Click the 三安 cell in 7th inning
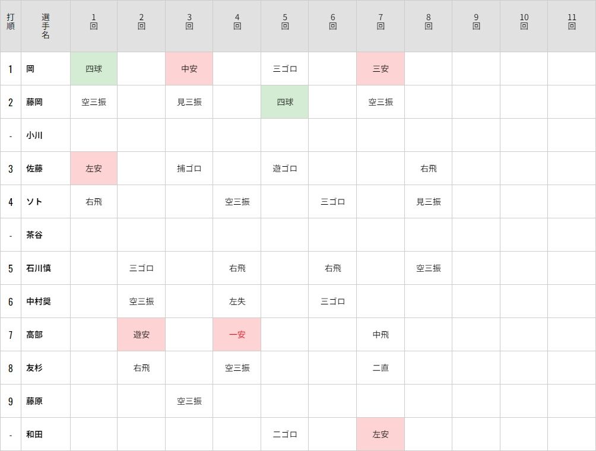596x451 pixels. [381, 69]
